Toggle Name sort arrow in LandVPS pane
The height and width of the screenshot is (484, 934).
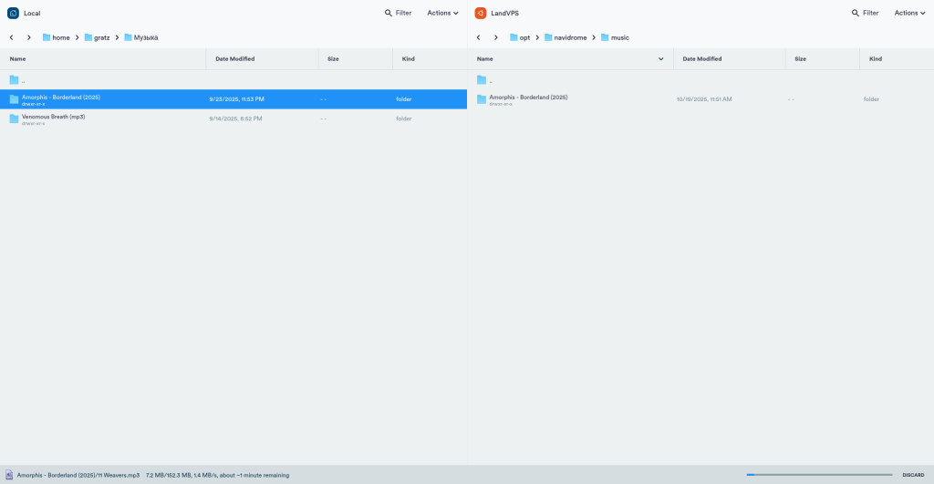[x=661, y=58]
